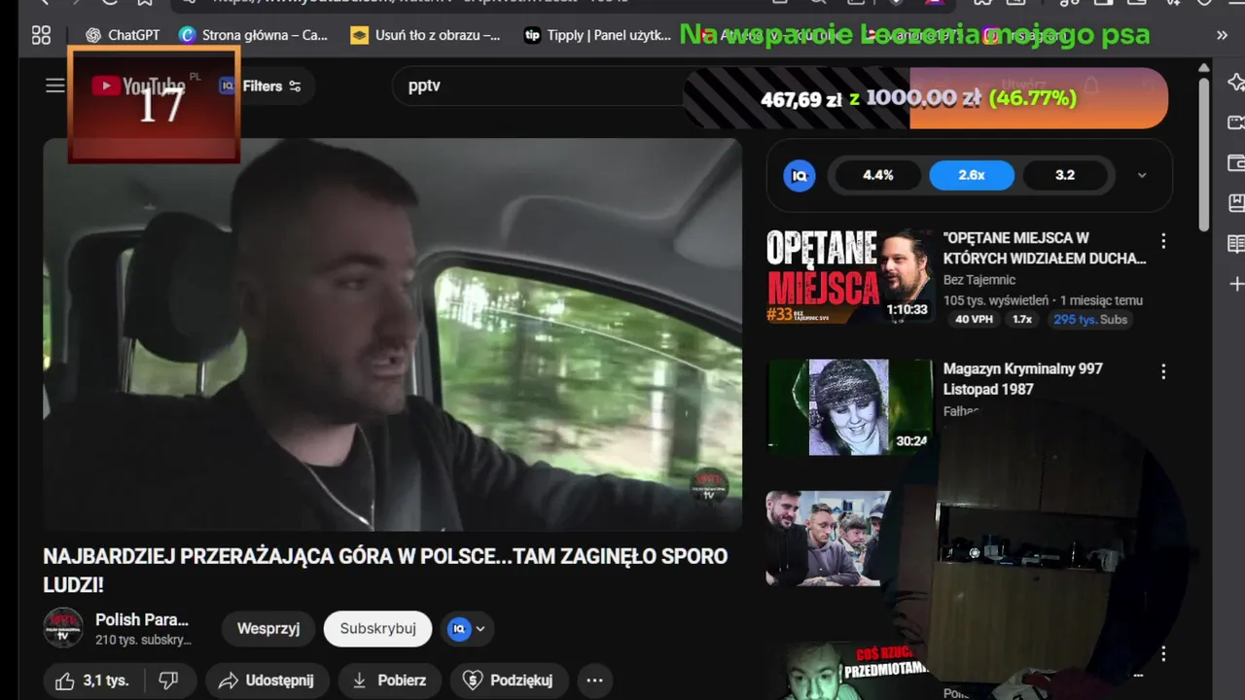
Task: Click the 40 VPH stat badge
Action: point(974,319)
